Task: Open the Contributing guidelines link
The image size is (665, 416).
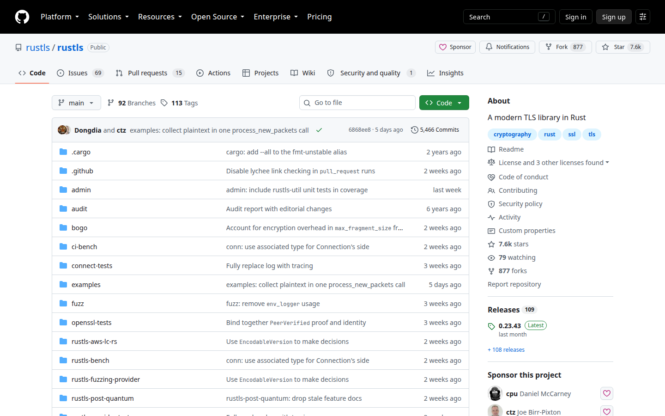Action: 513,190
